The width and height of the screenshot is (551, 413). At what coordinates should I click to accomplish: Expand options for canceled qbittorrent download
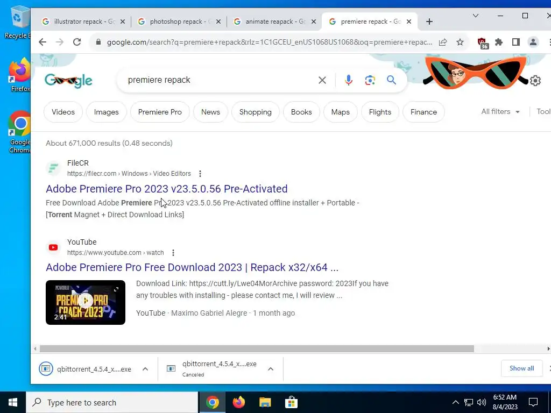tap(271, 369)
